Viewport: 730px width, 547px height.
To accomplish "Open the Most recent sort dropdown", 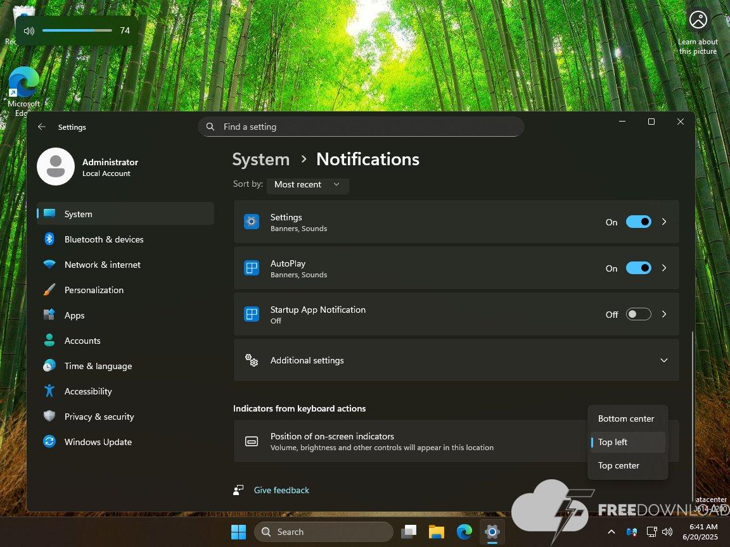I will 307,184.
